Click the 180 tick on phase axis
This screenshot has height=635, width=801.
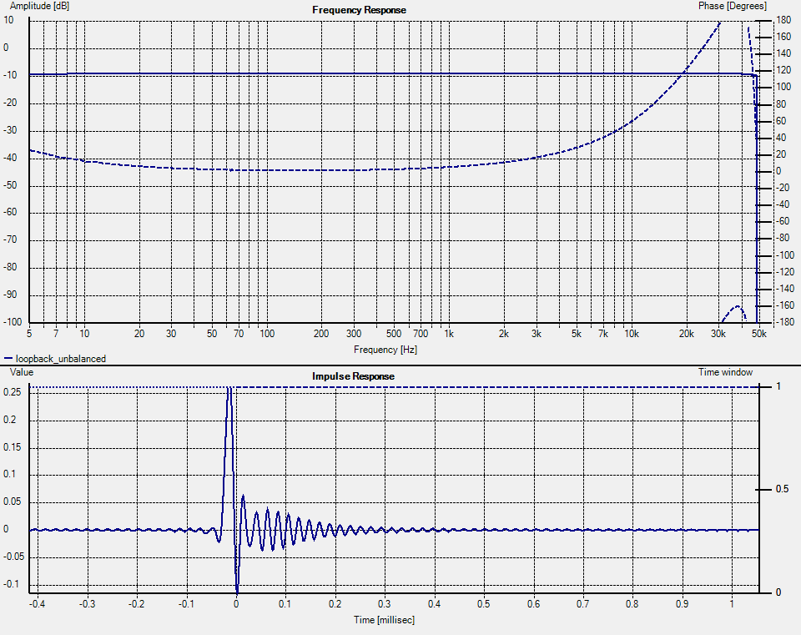pyautogui.click(x=783, y=20)
